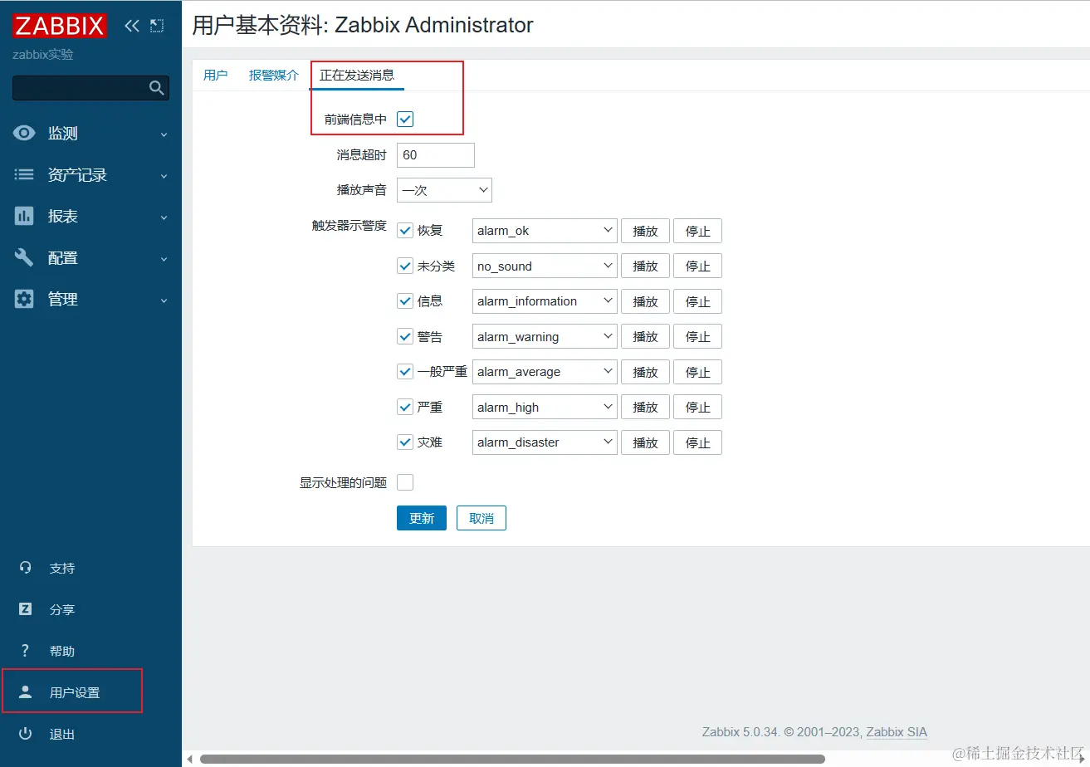Viewport: 1090px width, 767px height.
Task: Click the share Z icon
Action: [x=26, y=609]
